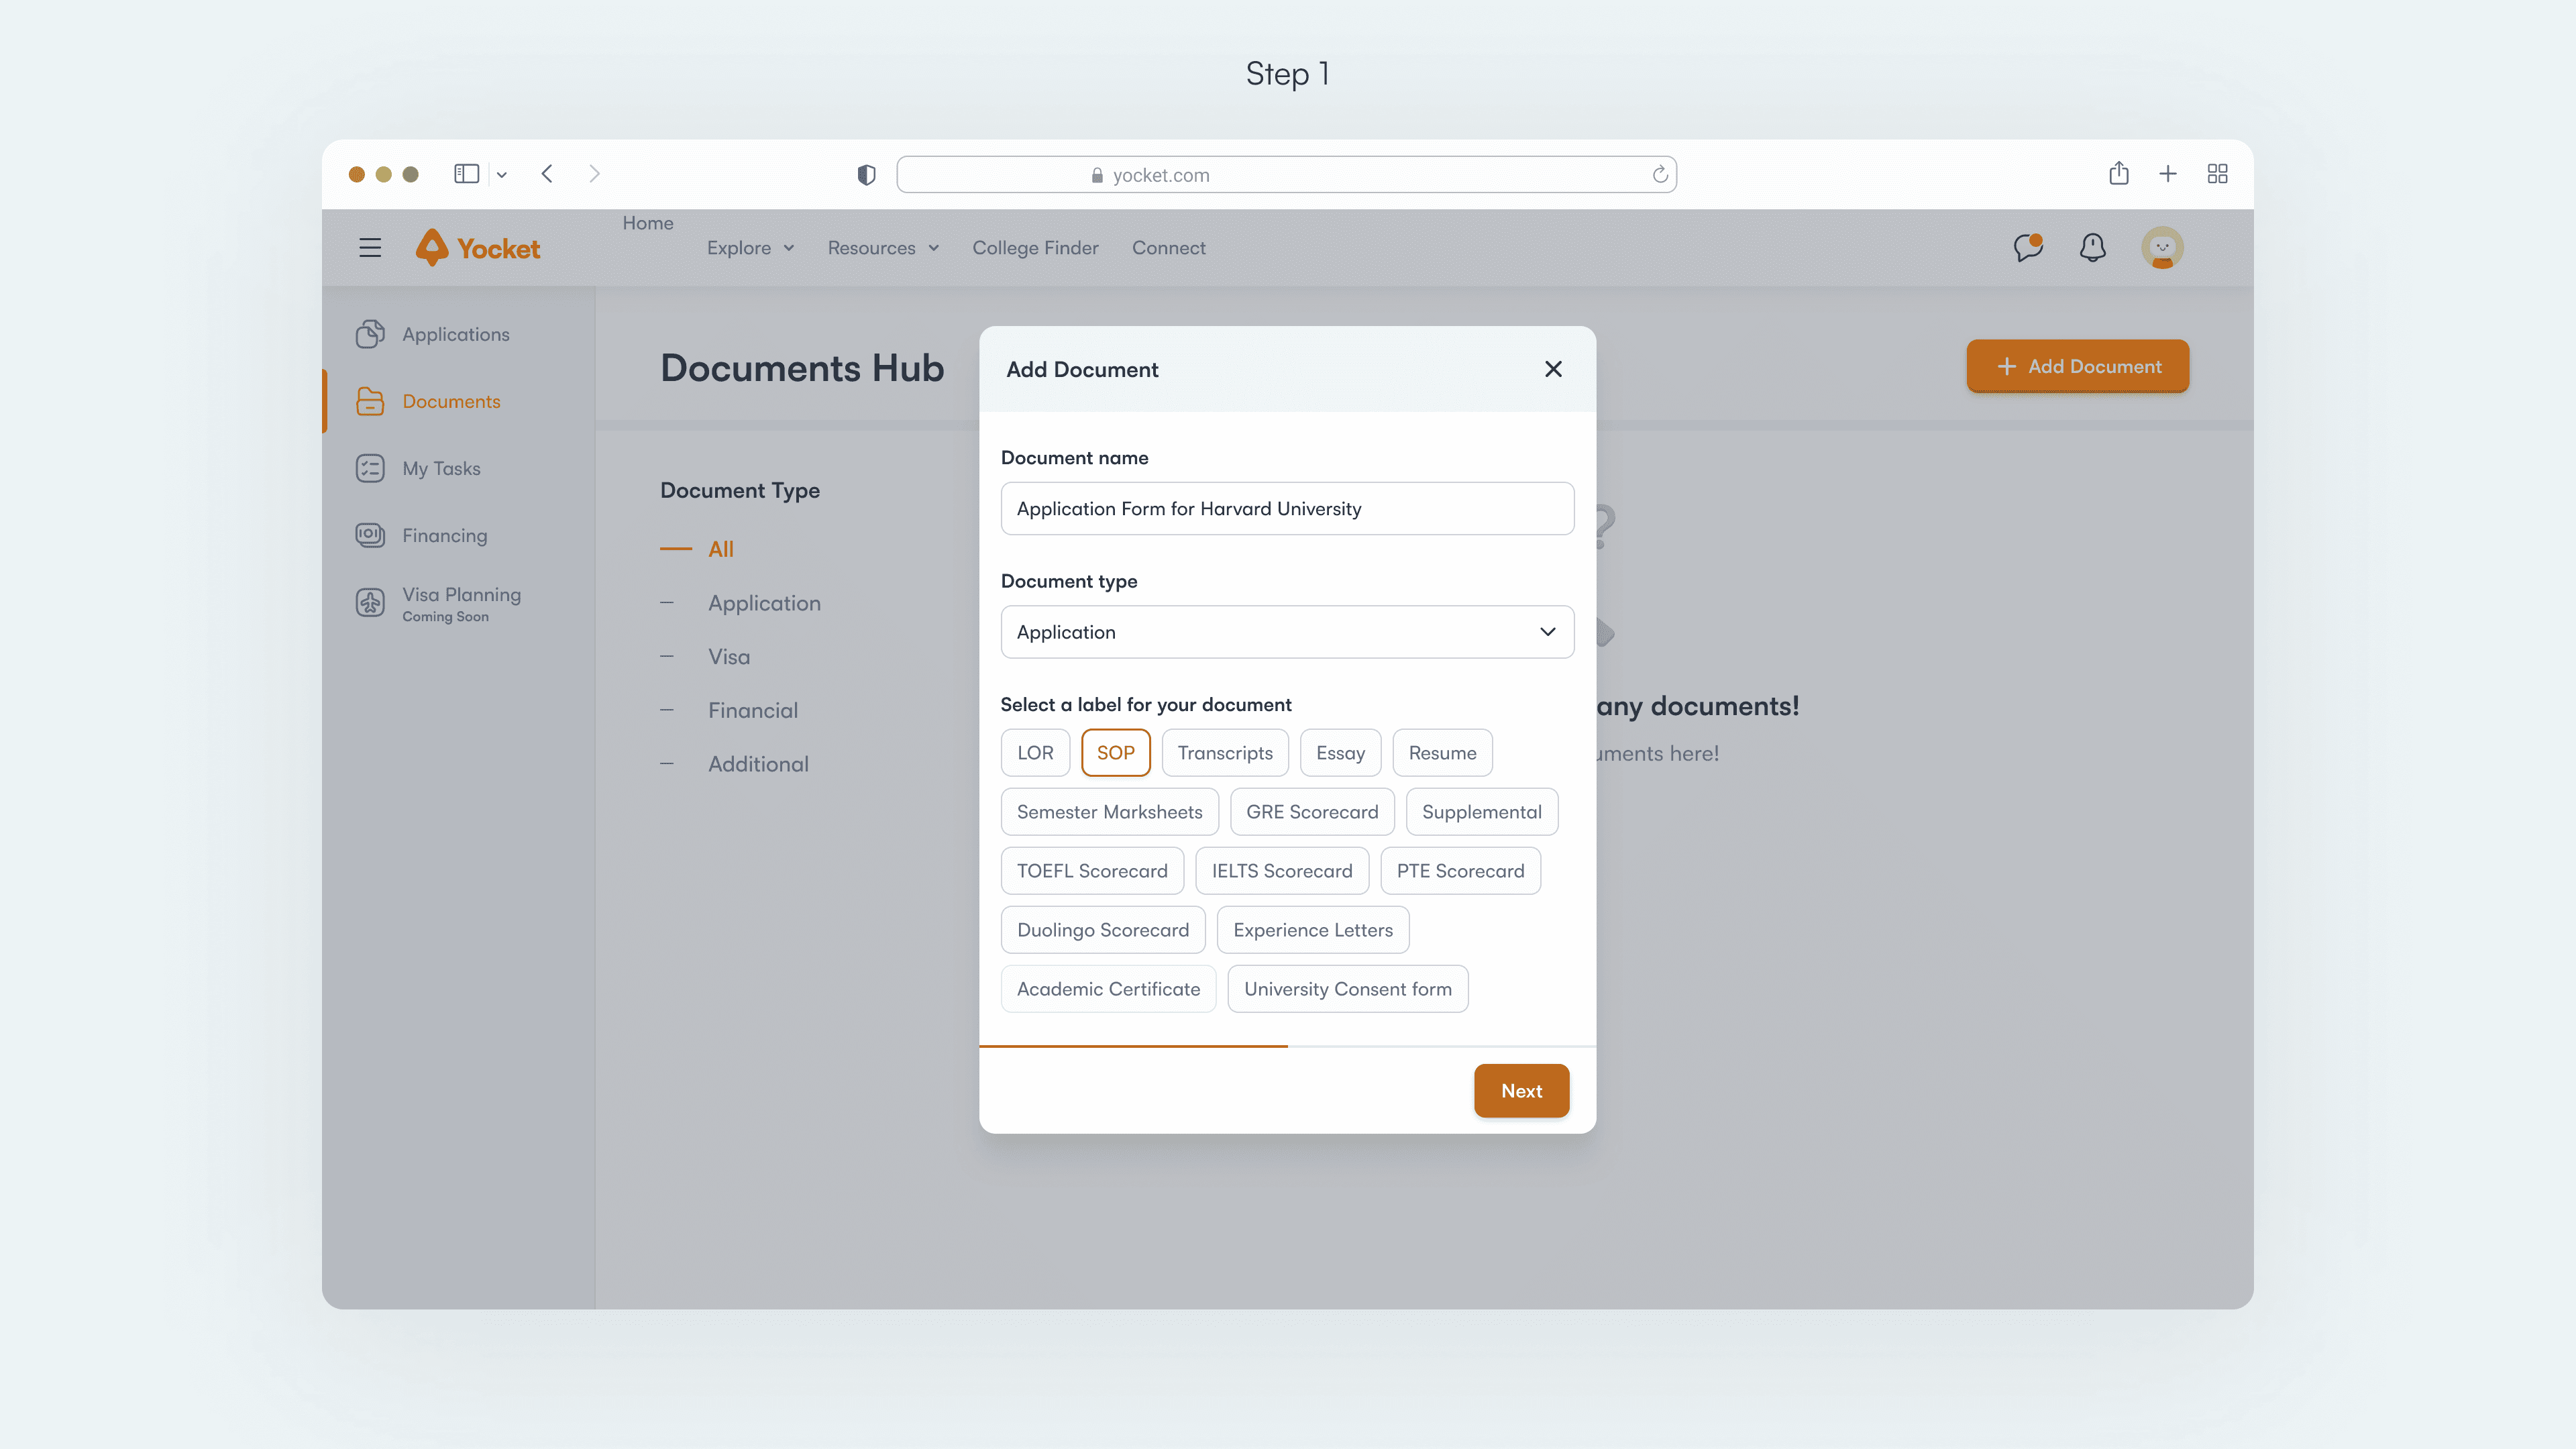Expand the Resources nav dropdown
Image resolution: width=2576 pixels, height=1449 pixels.
[x=883, y=248]
